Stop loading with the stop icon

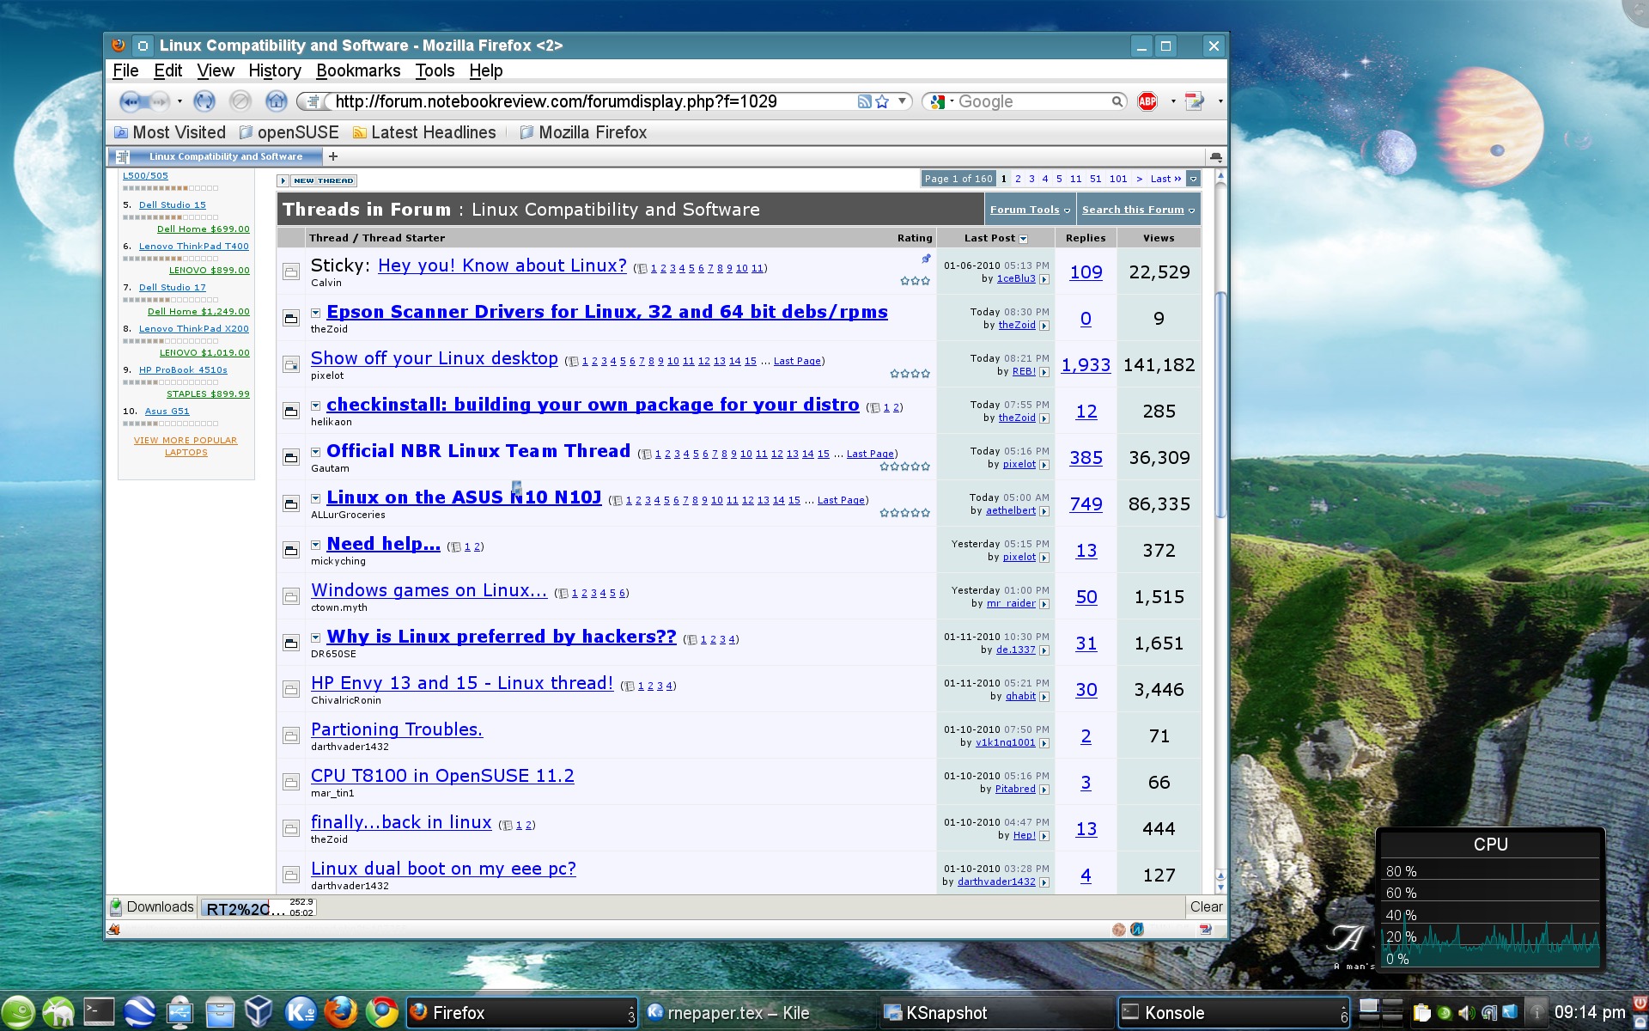[240, 101]
